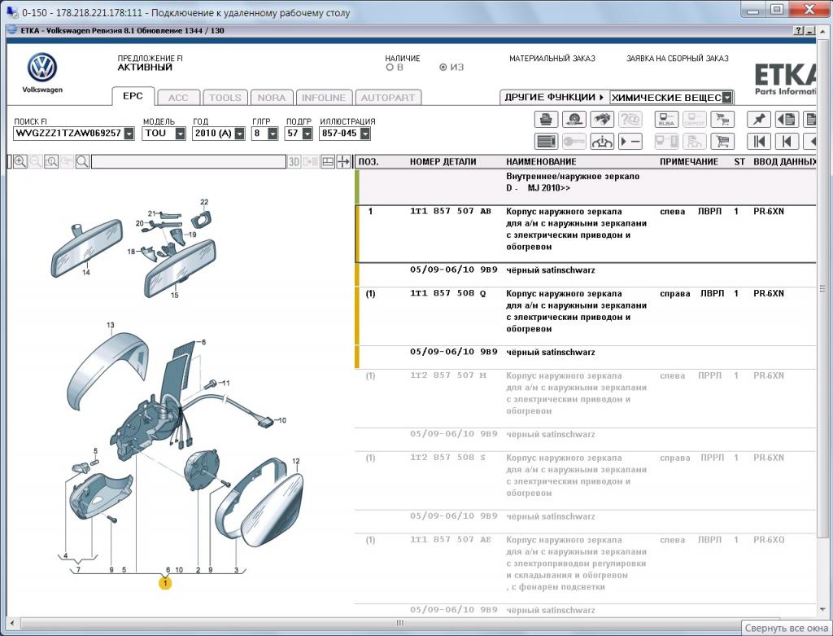Click the zoom in magnifier icon
833x636 pixels.
point(20,162)
